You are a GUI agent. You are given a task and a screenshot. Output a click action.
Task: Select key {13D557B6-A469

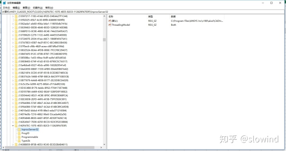point(43,92)
